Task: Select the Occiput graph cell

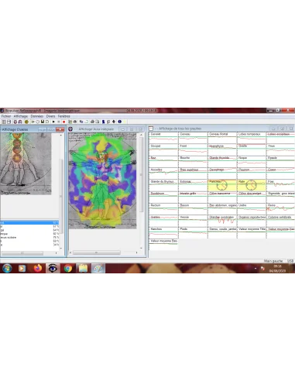Action: coord(163,149)
